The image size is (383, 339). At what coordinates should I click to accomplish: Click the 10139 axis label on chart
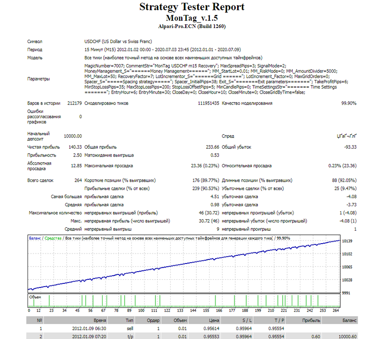pos(347,241)
